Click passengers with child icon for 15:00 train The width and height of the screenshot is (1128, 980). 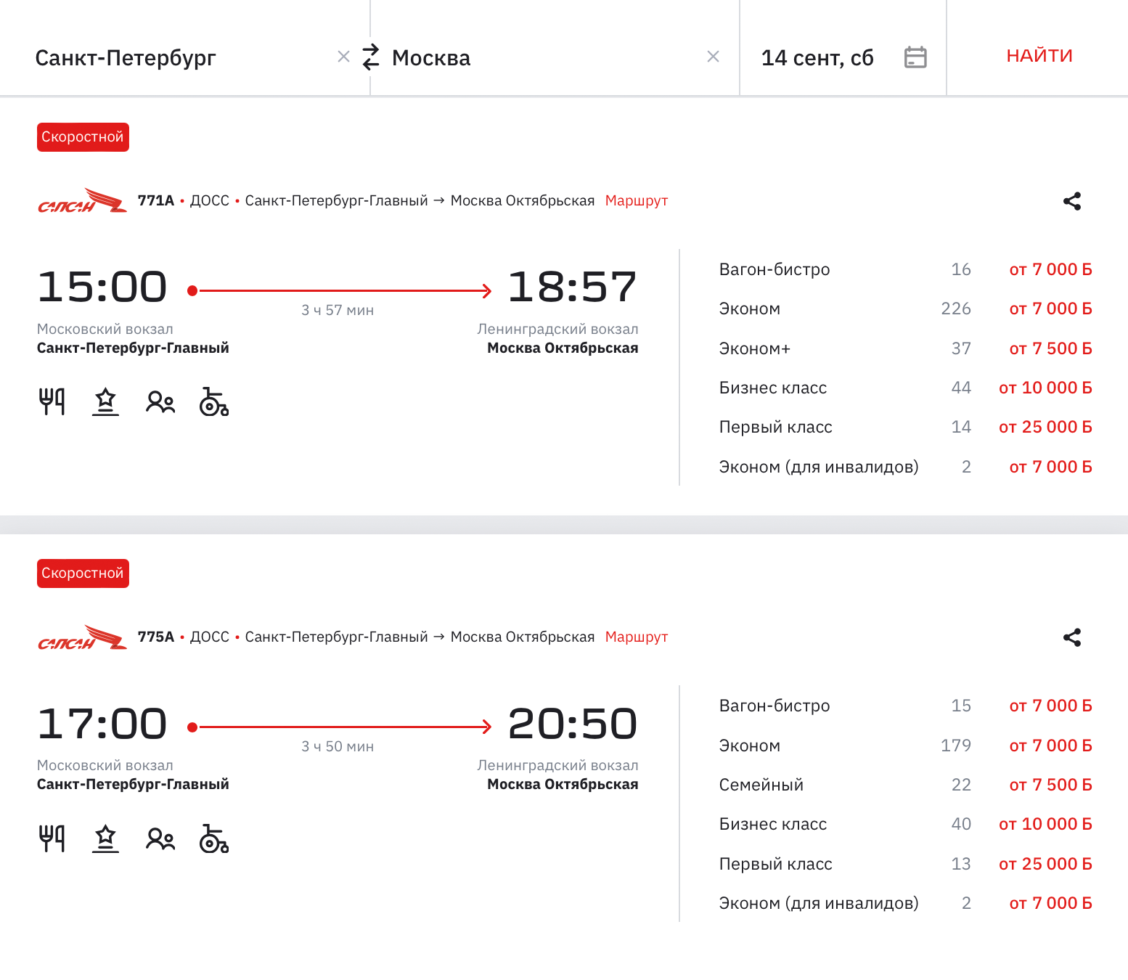coord(160,401)
